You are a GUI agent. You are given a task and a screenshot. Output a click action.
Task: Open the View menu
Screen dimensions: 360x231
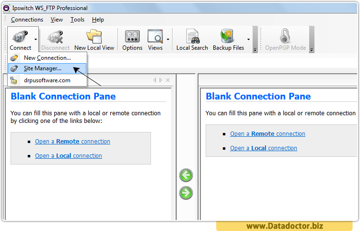pyautogui.click(x=57, y=20)
